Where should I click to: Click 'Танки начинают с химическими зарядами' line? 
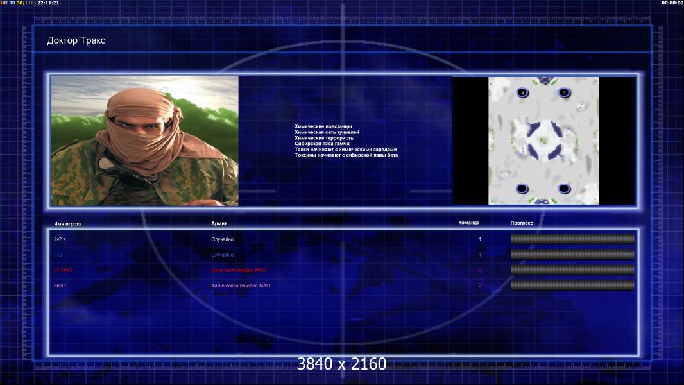pyautogui.click(x=346, y=149)
